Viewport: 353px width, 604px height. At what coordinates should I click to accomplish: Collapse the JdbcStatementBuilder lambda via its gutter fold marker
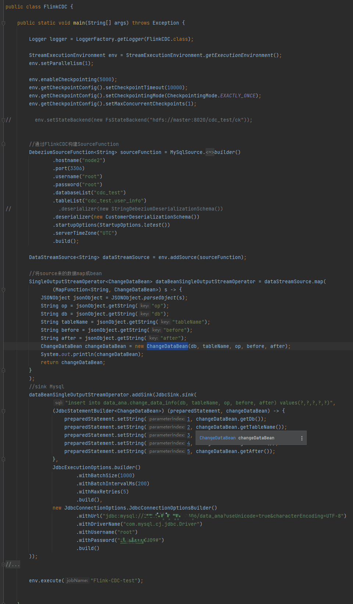[3, 411]
